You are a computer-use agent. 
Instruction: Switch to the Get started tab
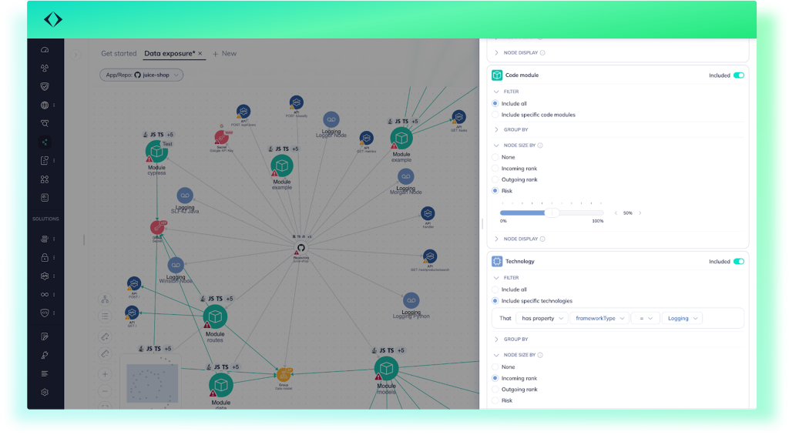coord(119,54)
